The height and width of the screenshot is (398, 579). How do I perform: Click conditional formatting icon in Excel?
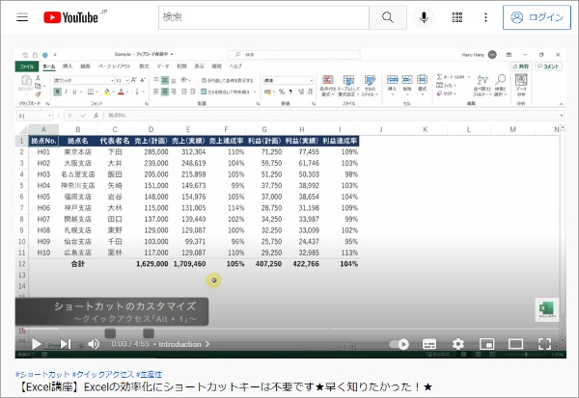327,86
